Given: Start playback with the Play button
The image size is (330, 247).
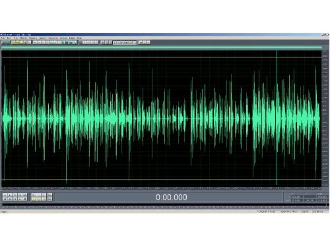Looking at the screenshot, I should click(9, 195).
